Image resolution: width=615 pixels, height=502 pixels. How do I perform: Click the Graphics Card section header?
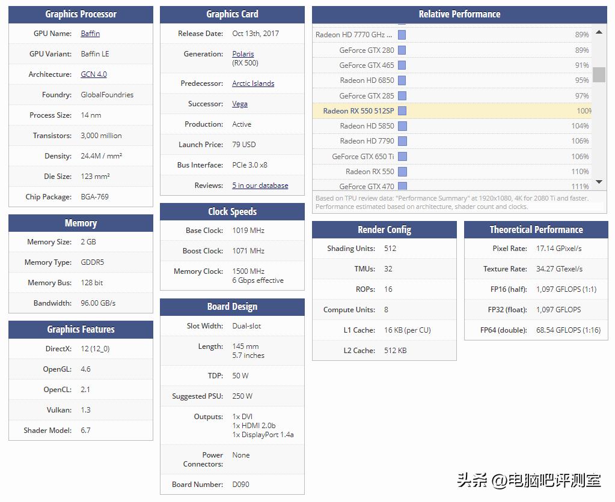pyautogui.click(x=232, y=14)
